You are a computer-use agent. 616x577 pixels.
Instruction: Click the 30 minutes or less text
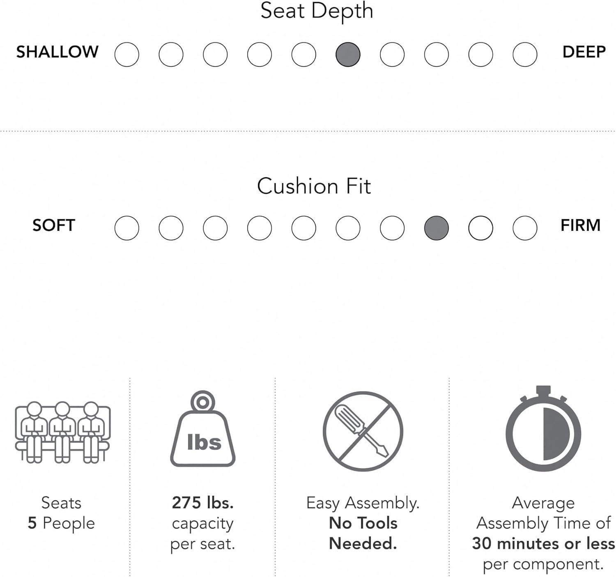click(x=543, y=543)
